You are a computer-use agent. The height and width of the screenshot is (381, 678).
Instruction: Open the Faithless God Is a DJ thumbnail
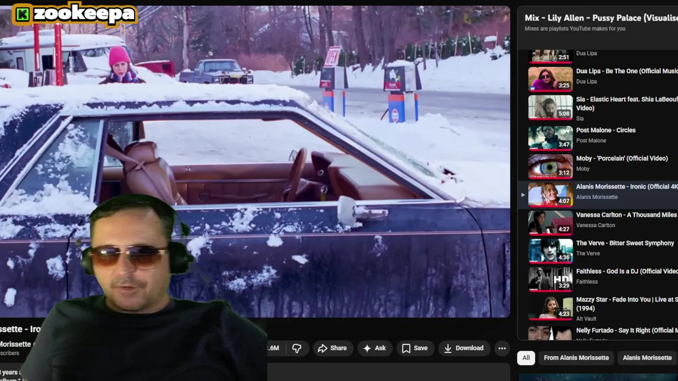550,279
